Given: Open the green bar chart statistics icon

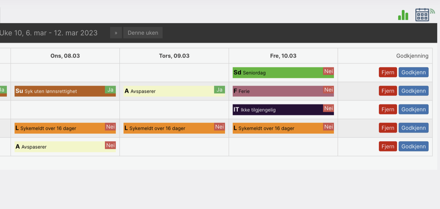Looking at the screenshot, I should coord(403,15).
